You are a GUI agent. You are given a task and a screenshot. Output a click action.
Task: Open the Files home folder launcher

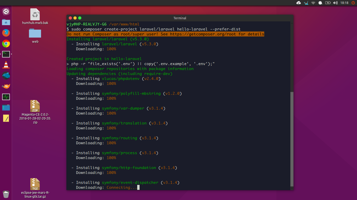point(6,22)
